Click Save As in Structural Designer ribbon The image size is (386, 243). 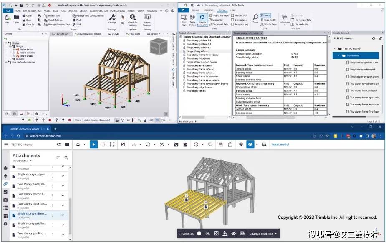pos(28,25)
